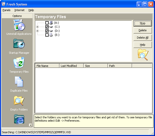Select the (D:) tree item label
This screenshot has height=136, width=155.
click(x=57, y=31)
